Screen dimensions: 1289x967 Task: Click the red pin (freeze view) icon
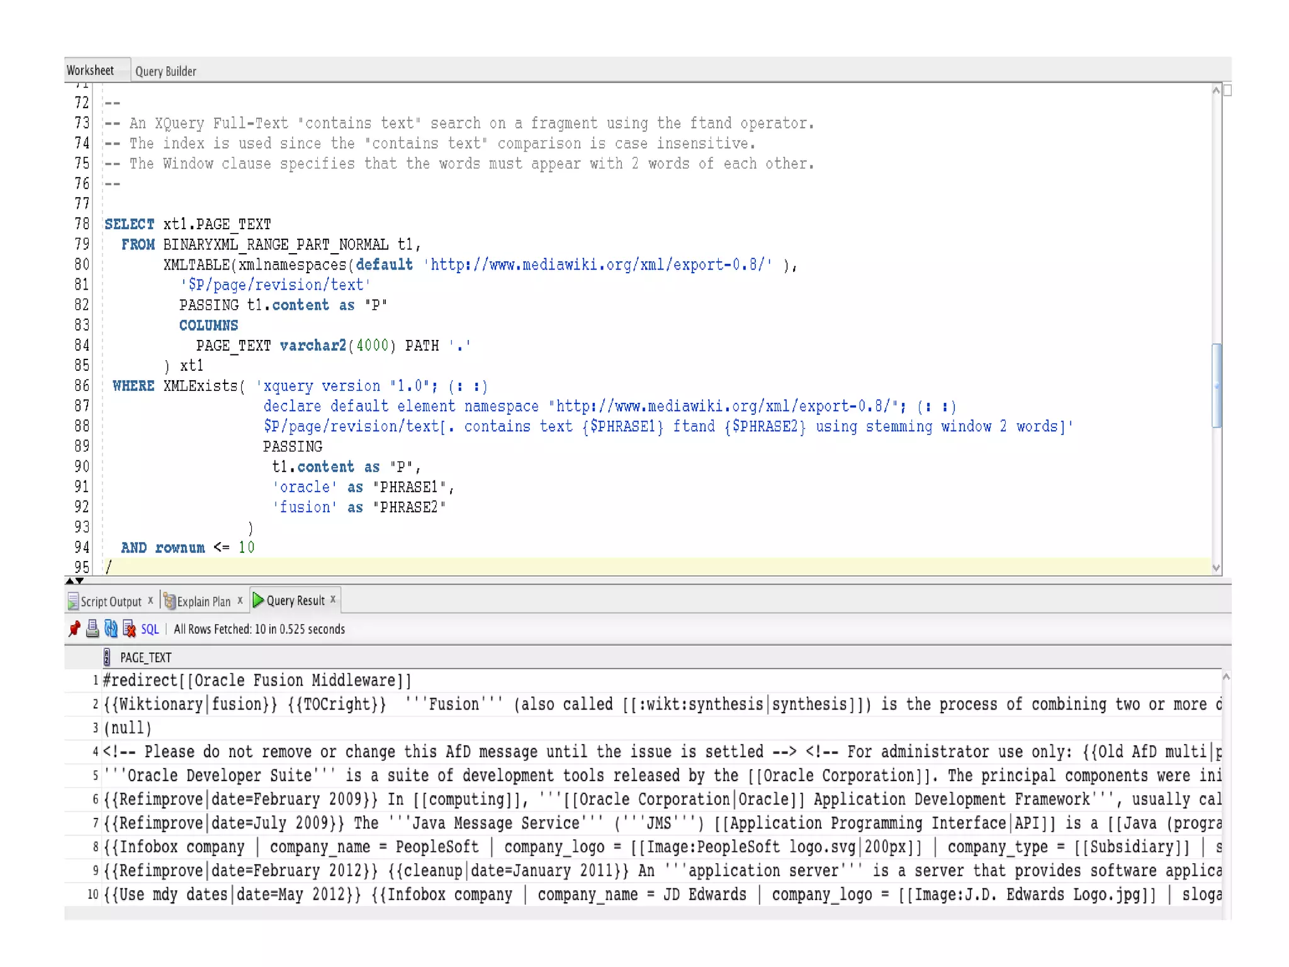click(x=74, y=628)
